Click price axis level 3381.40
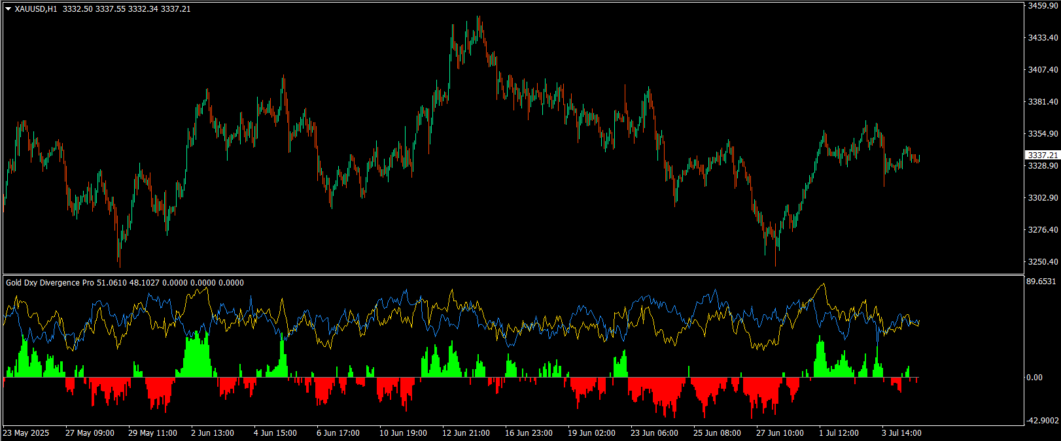 (x=1043, y=102)
